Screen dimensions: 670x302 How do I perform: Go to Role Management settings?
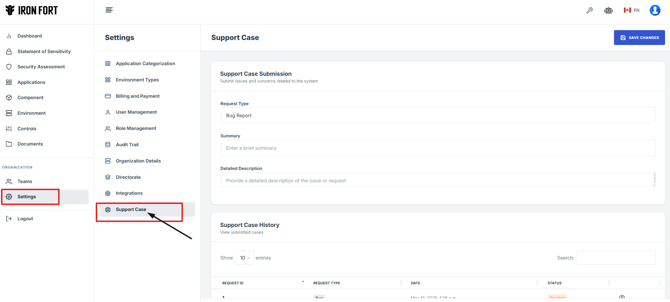136,129
